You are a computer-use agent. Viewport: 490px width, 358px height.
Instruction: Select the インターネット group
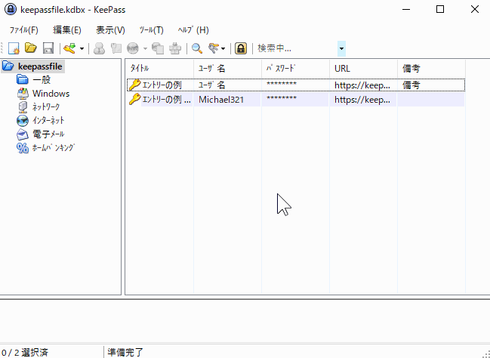(x=48, y=120)
